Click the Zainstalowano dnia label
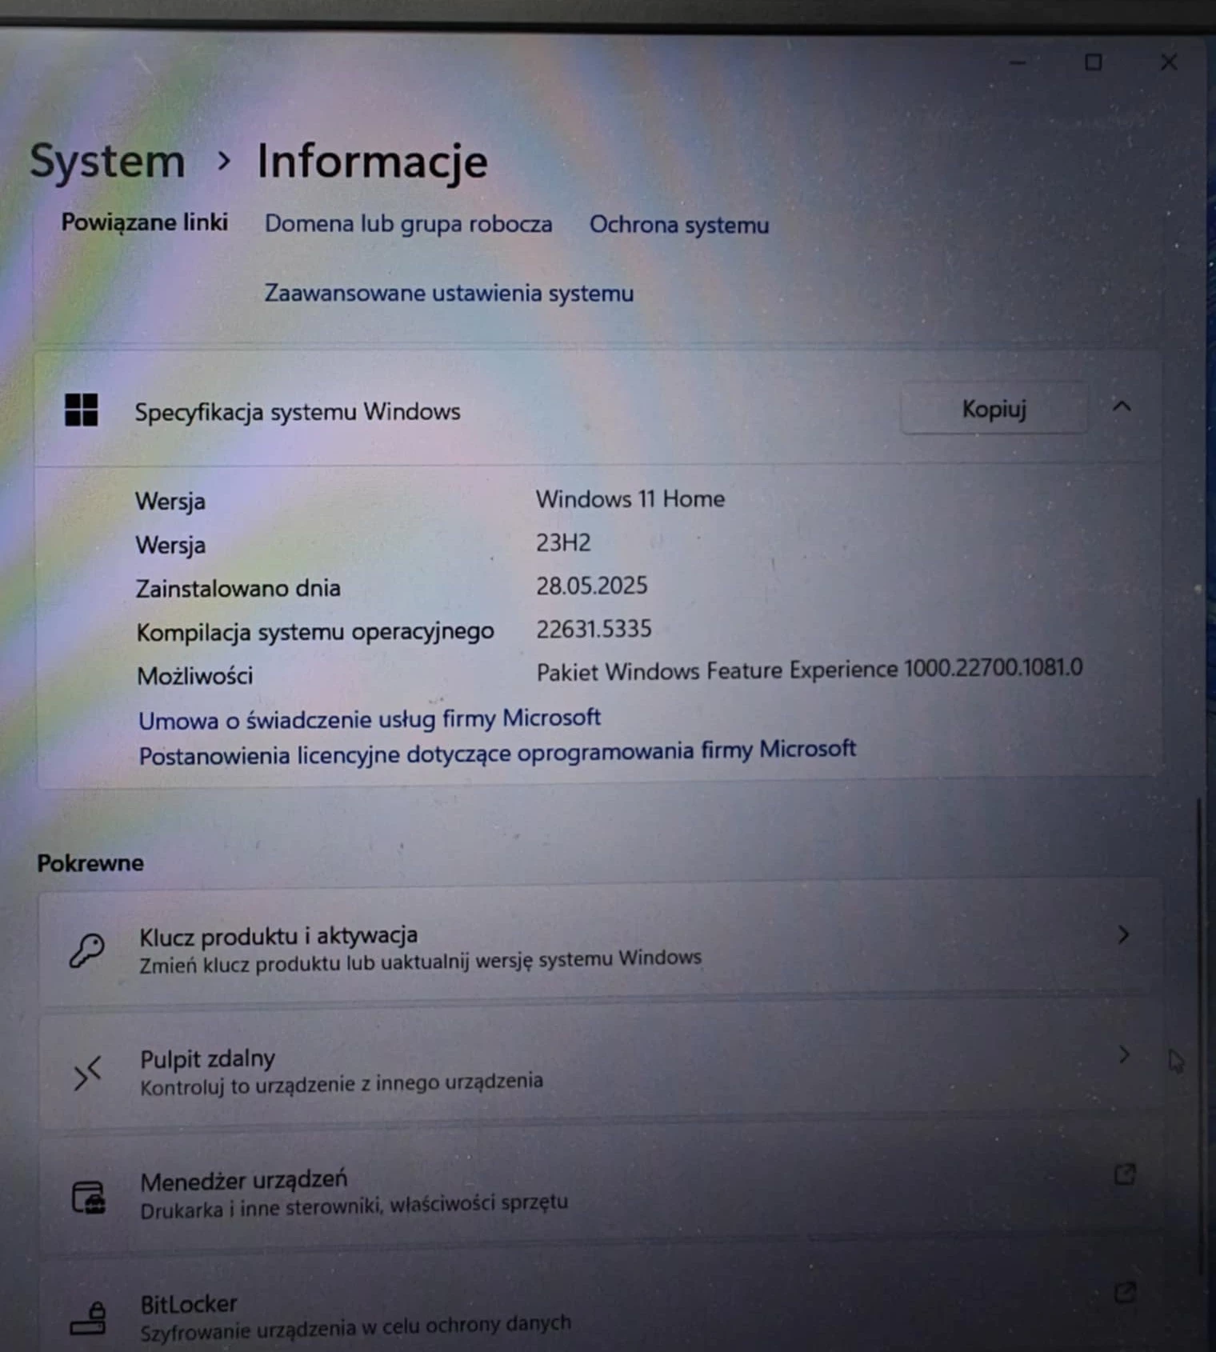 [x=238, y=589]
